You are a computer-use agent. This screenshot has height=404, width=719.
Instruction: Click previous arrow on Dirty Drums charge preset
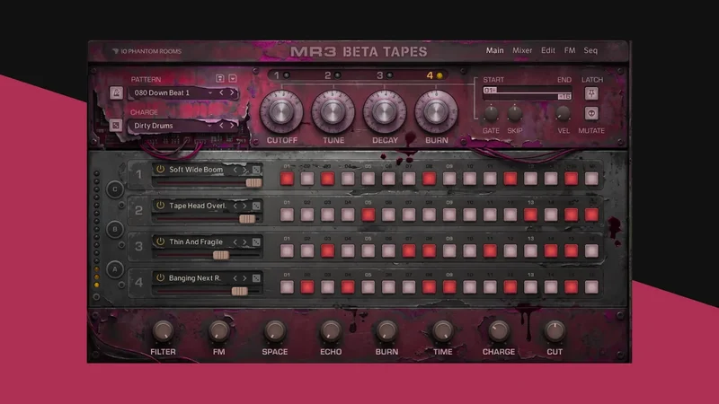[x=221, y=125]
